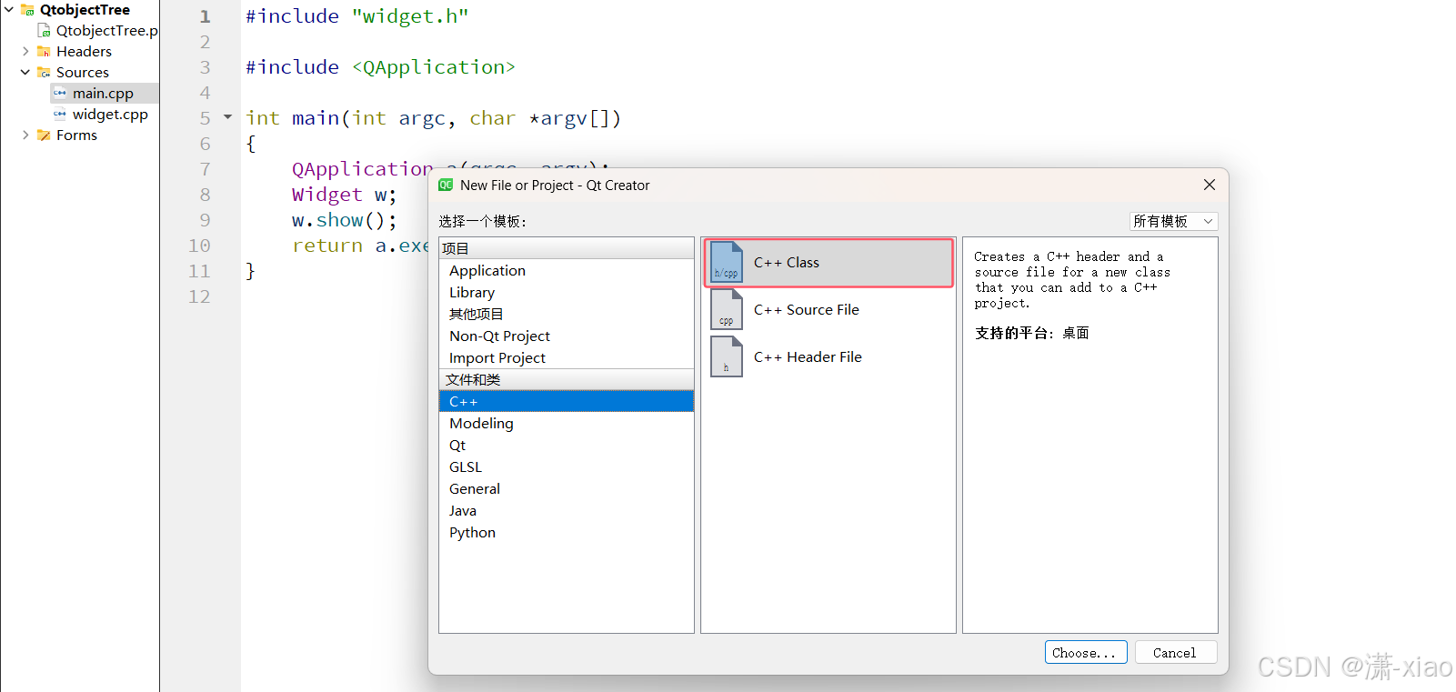This screenshot has height=692, width=1456.
Task: Select the Forms tree label
Action: (x=76, y=135)
